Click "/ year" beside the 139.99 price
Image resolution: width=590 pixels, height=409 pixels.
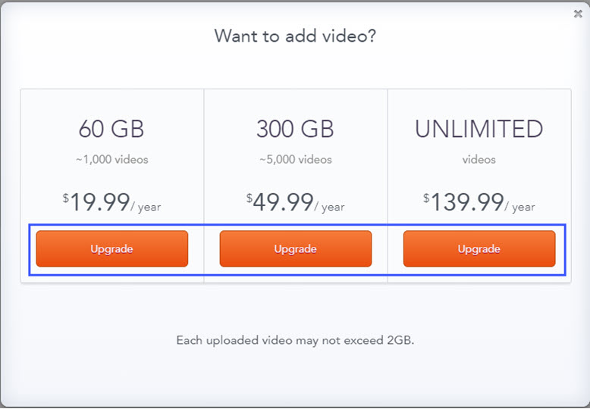[x=521, y=207]
